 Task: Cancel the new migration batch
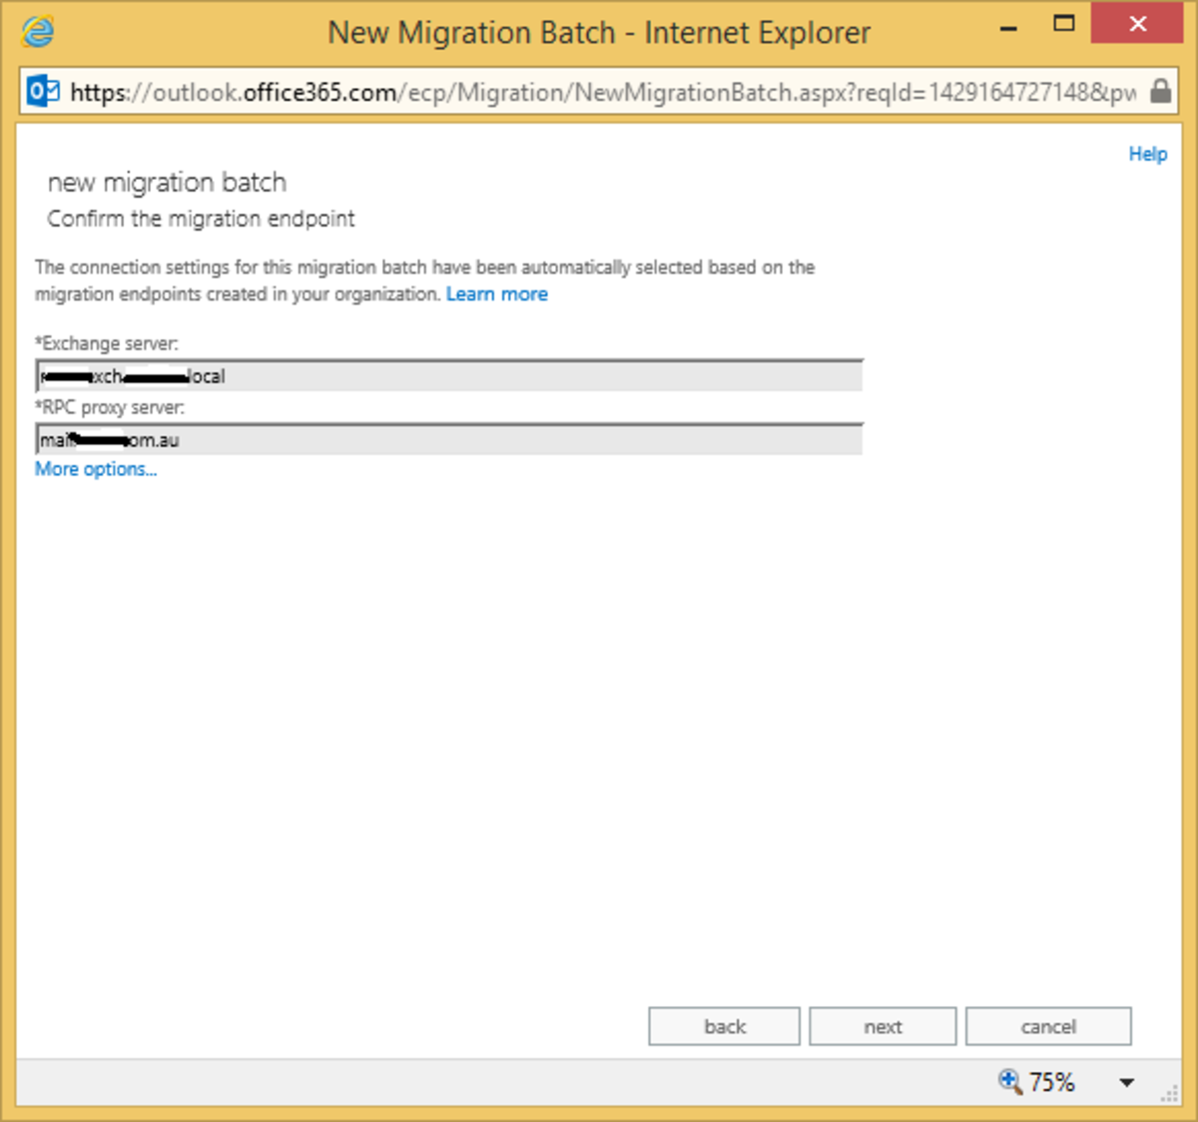point(1048,1026)
